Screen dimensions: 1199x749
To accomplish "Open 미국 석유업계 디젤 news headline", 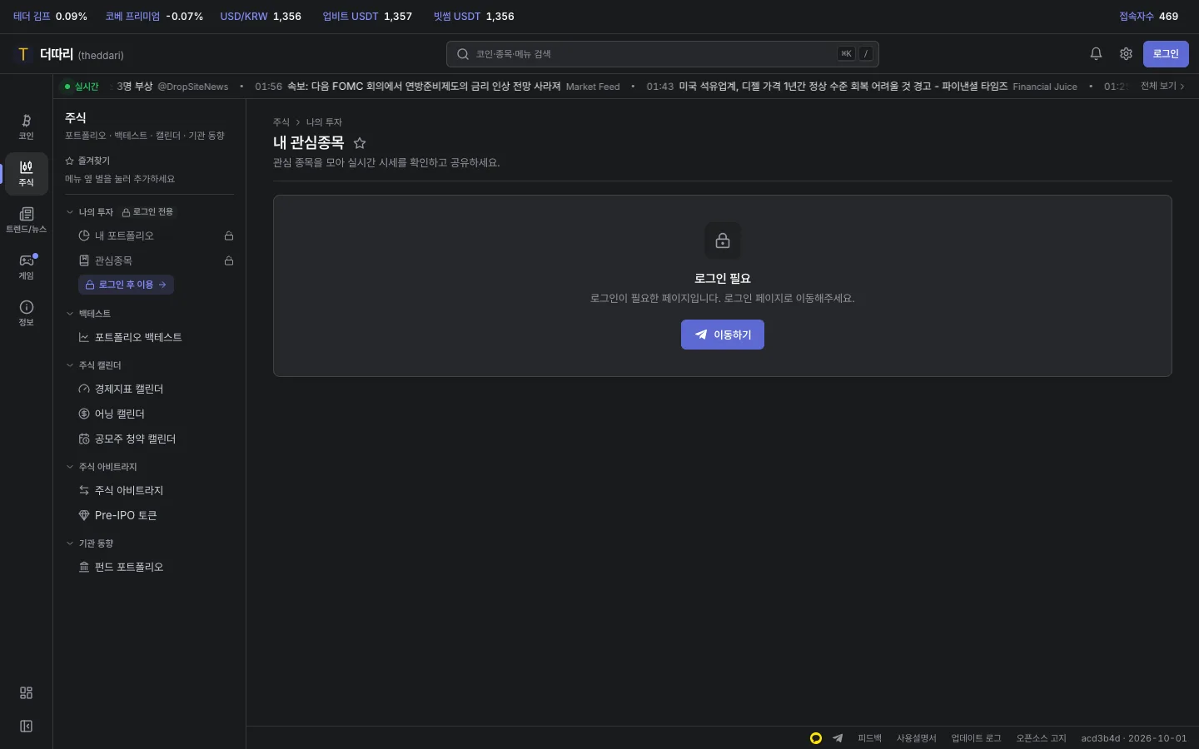I will (x=843, y=87).
